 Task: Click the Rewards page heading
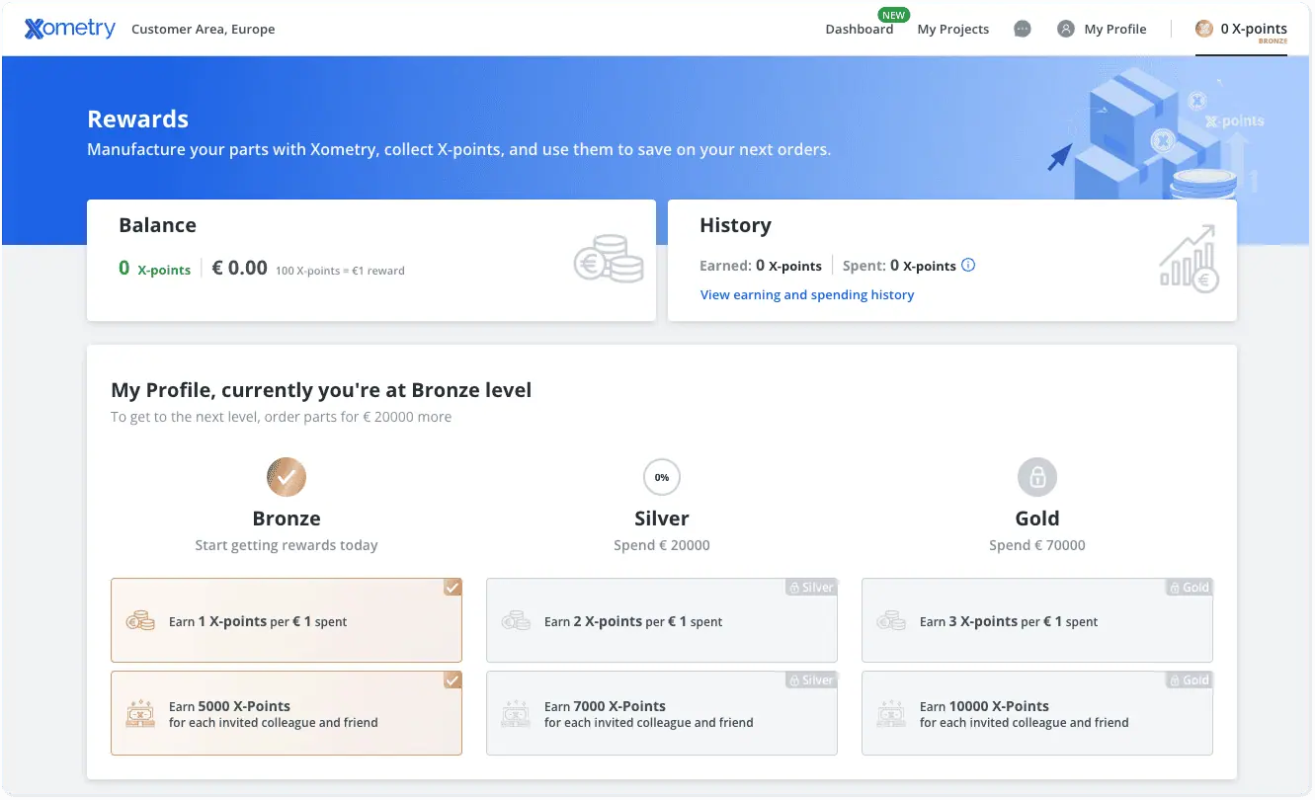tap(138, 120)
